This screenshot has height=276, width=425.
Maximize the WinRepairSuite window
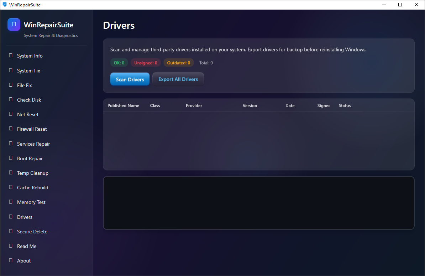[x=400, y=5]
